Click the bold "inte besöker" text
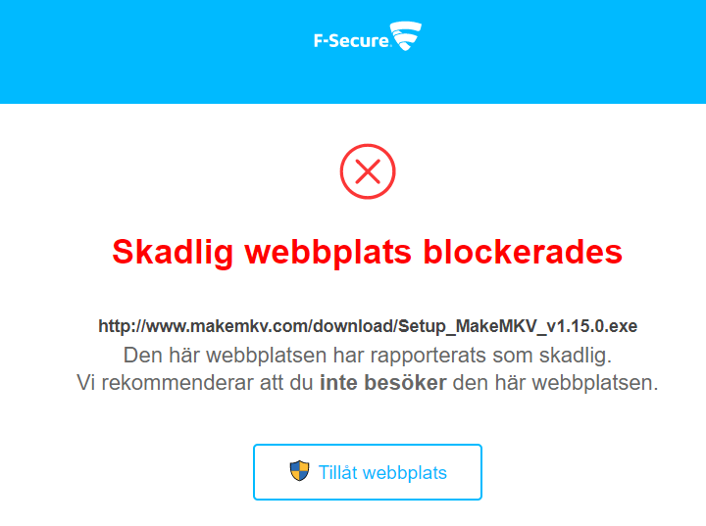The image size is (706, 526). (382, 383)
